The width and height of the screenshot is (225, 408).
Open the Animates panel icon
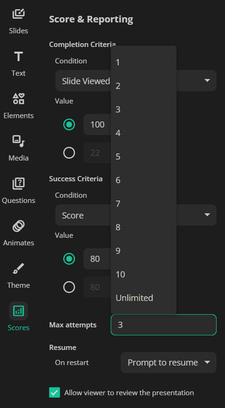click(x=18, y=226)
